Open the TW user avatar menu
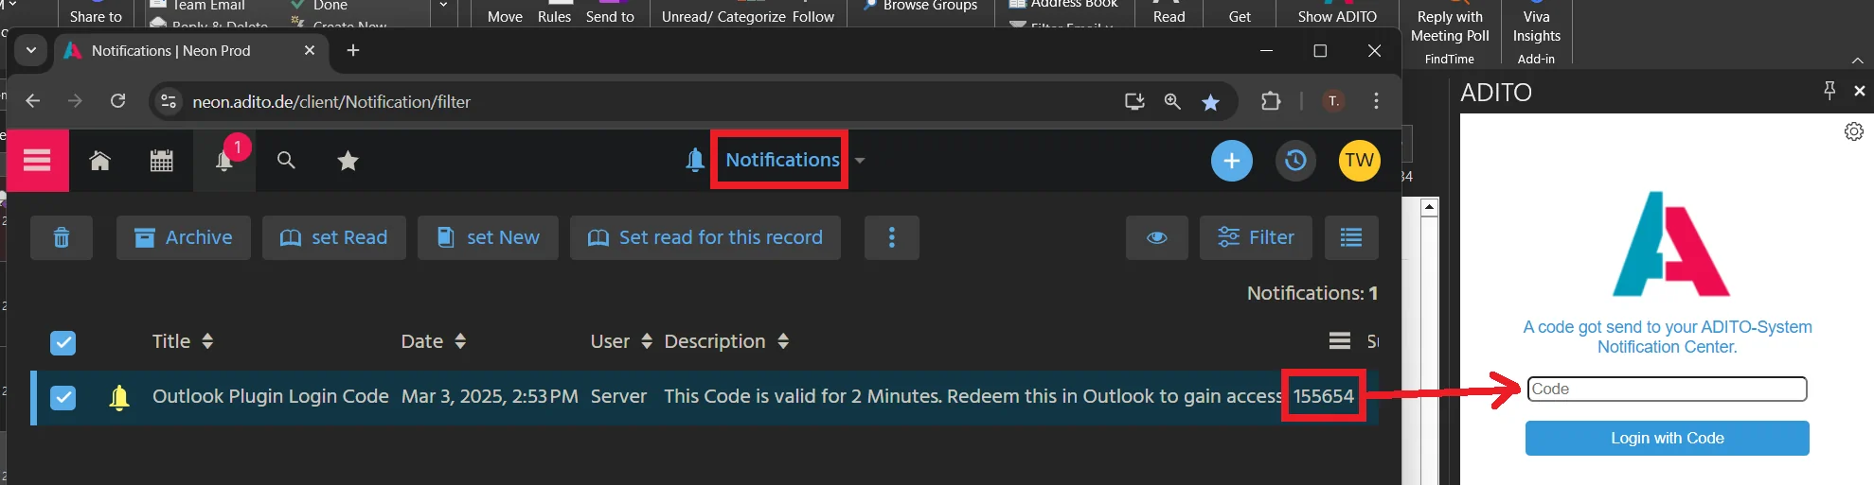1874x485 pixels. pos(1359,161)
